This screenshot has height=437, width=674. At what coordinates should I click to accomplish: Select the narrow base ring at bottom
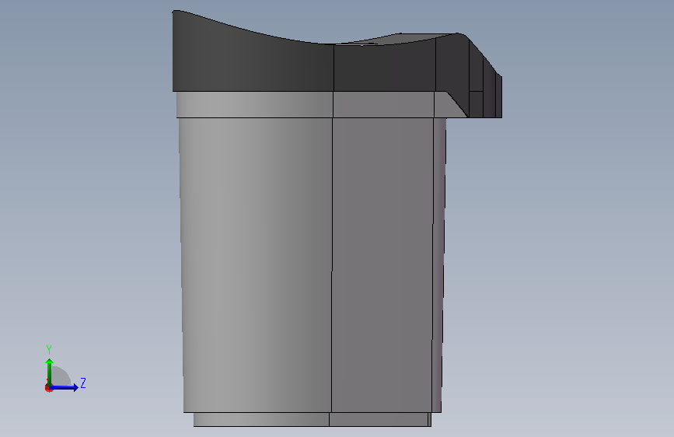312,419
